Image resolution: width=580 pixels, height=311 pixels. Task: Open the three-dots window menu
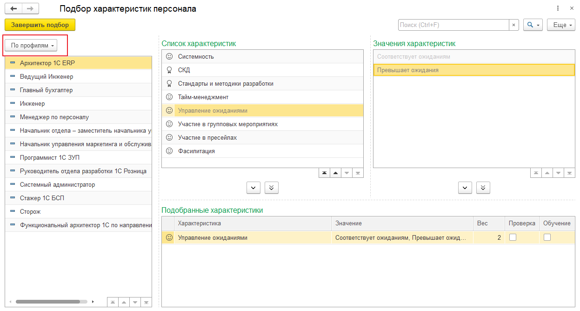tap(558, 8)
